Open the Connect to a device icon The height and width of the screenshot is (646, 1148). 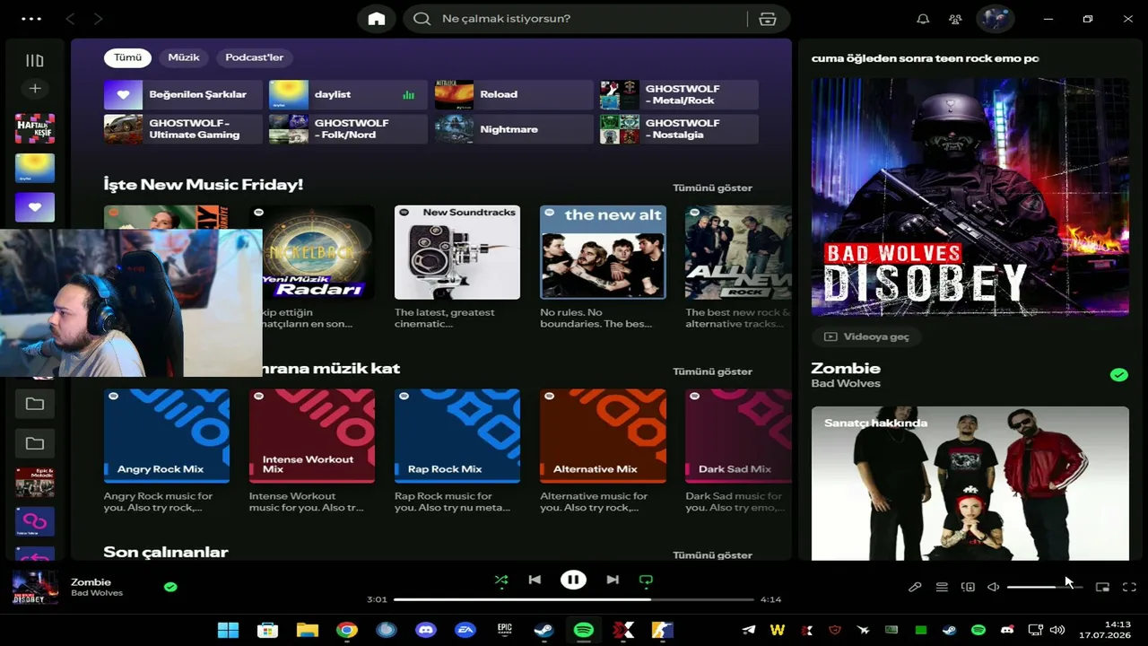click(968, 587)
